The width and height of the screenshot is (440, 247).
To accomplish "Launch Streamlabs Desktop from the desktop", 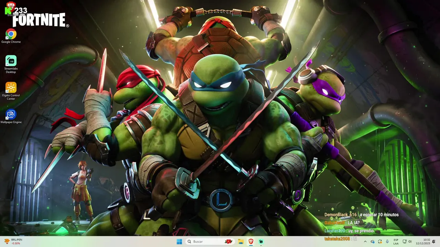I will pyautogui.click(x=11, y=64).
